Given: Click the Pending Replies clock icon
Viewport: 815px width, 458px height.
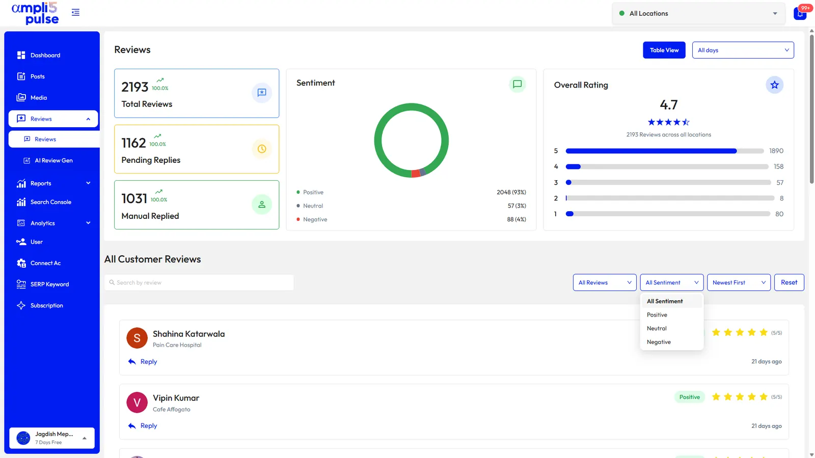Looking at the screenshot, I should click(262, 149).
